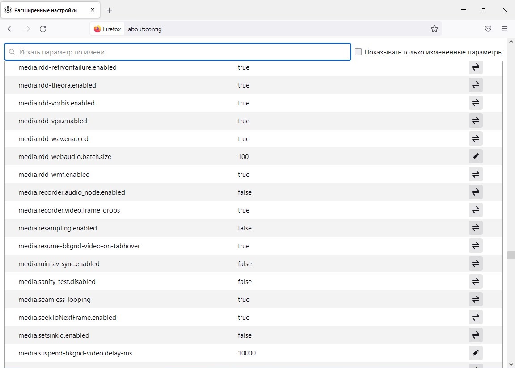Bookmark this page with star icon

pyautogui.click(x=434, y=29)
